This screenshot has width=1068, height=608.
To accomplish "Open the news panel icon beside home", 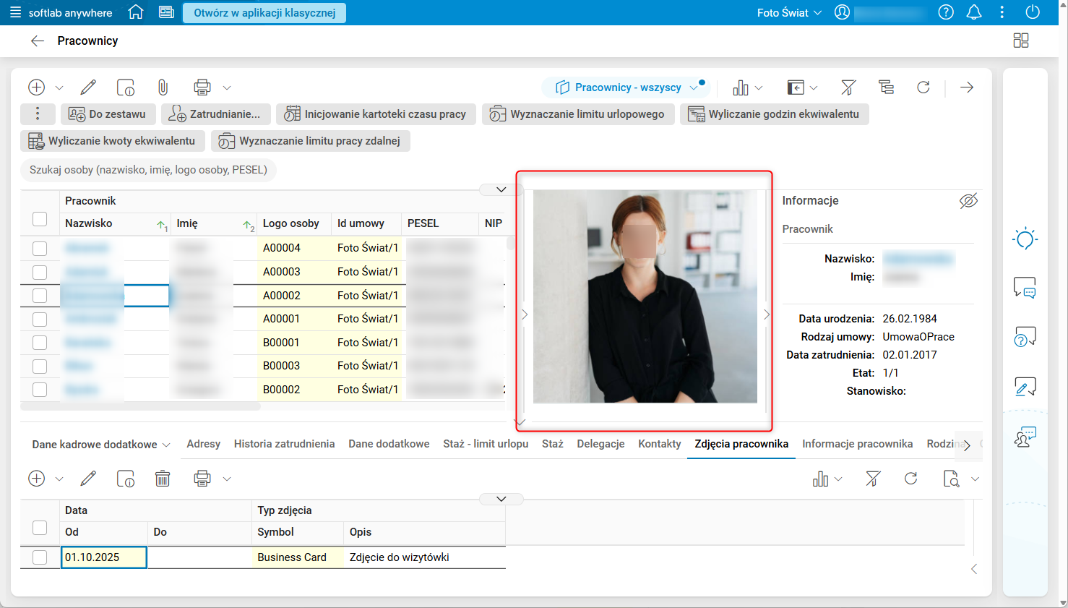I will tap(166, 12).
